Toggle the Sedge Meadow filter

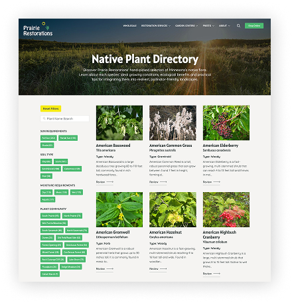pyautogui.click(x=71, y=266)
